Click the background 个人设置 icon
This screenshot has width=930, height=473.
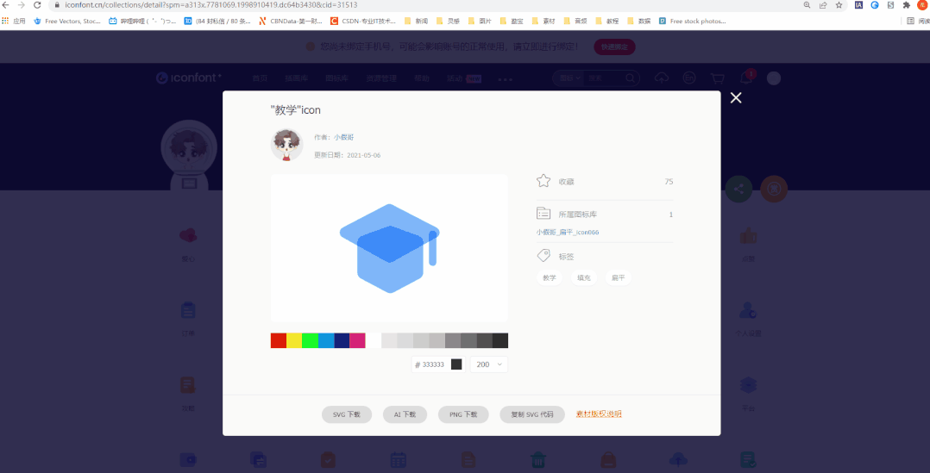748,310
